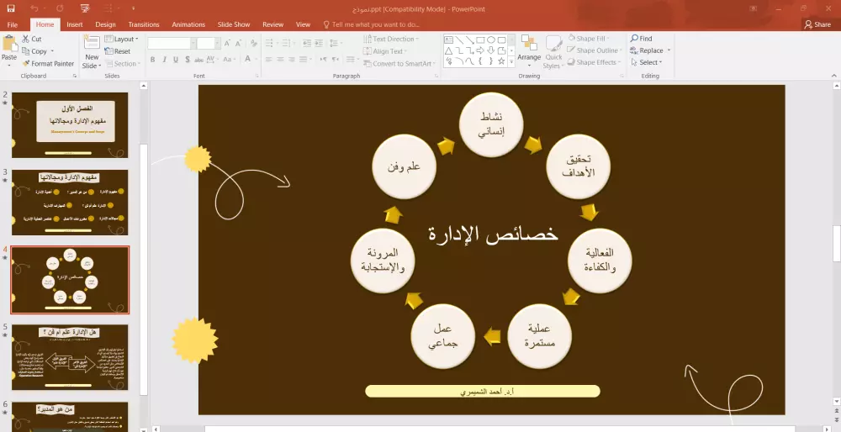
Task: Switch to the Insert tab
Action: [x=75, y=24]
